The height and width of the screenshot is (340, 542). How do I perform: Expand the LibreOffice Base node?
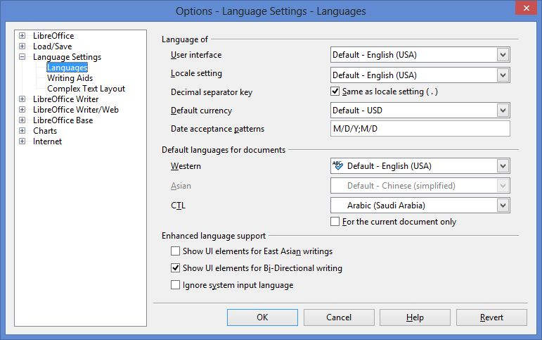(x=22, y=120)
